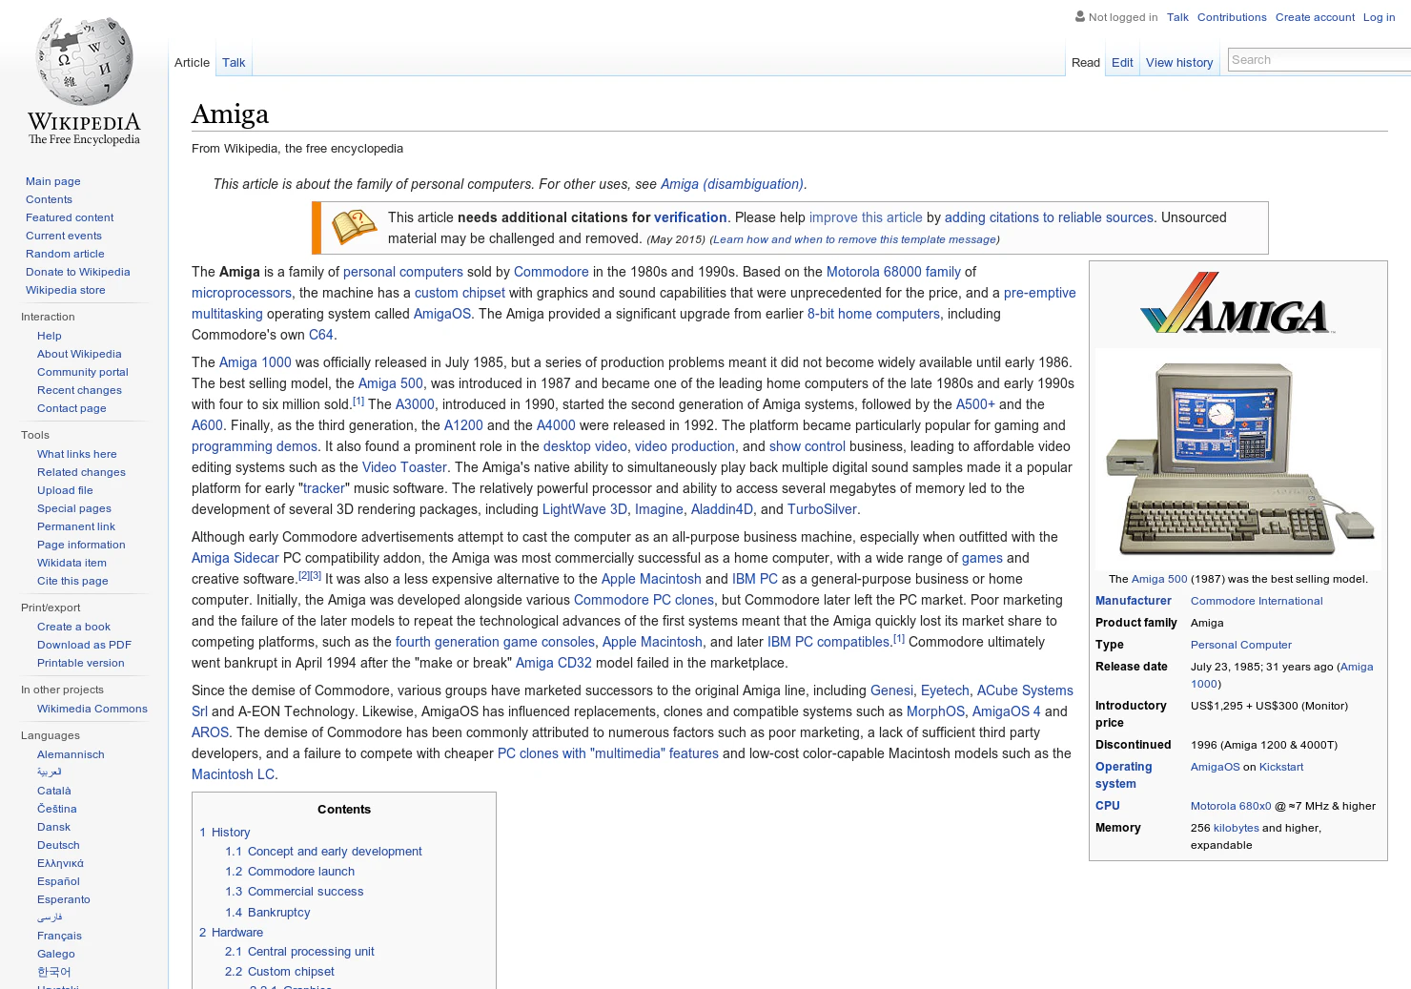Open Contributions link in top bar
Image resolution: width=1411 pixels, height=989 pixels.
(1232, 17)
